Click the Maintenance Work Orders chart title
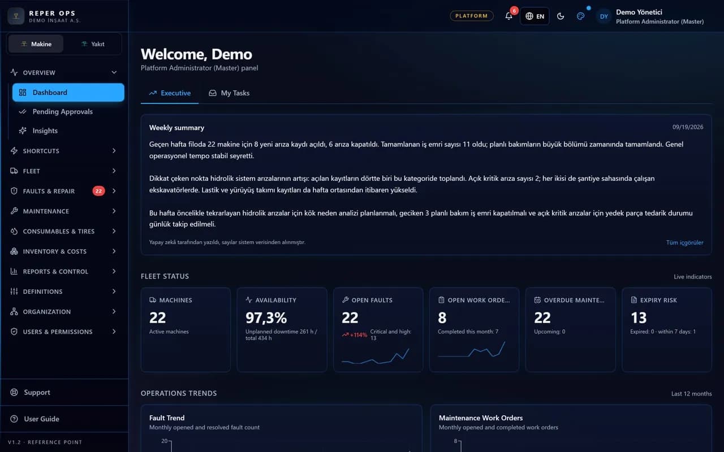Screen dimensions: 724x452 click(x=481, y=418)
